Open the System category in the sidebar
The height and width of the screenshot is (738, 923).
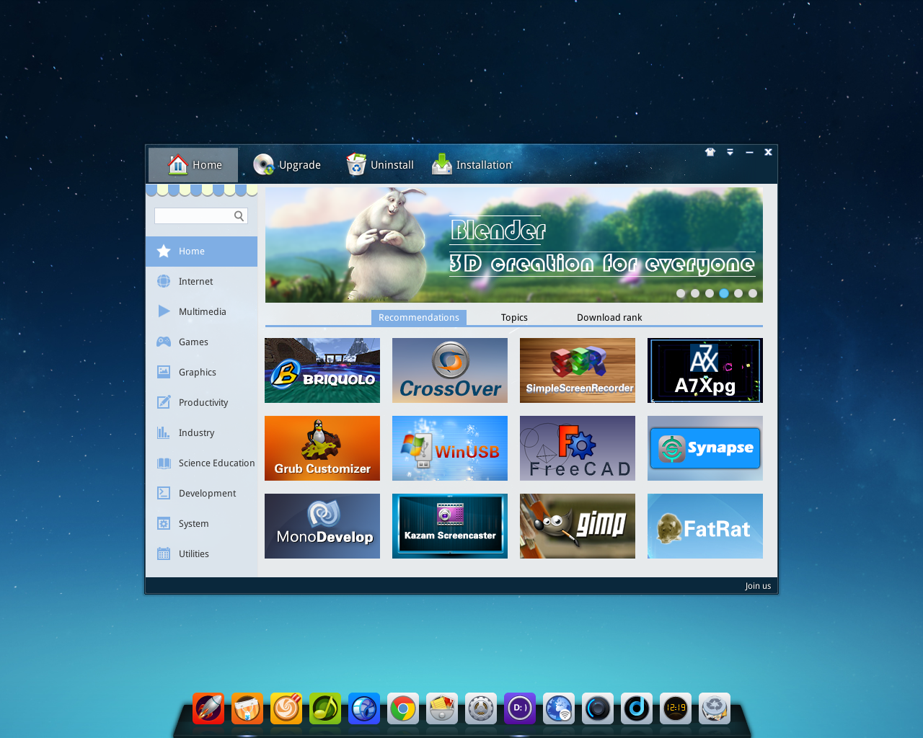click(x=201, y=524)
